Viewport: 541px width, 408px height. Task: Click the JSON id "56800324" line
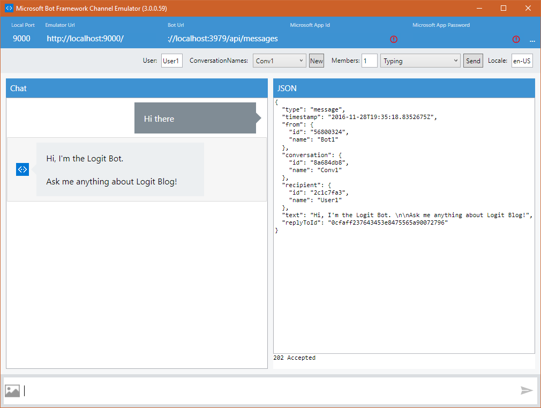click(x=319, y=132)
